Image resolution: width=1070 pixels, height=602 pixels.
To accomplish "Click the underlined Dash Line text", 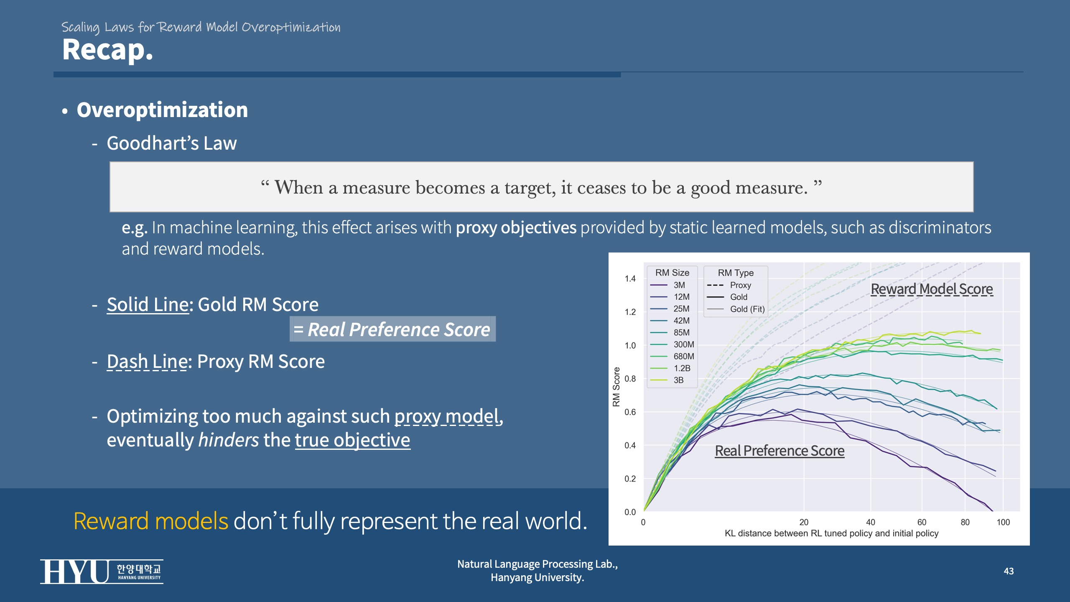I will (147, 361).
